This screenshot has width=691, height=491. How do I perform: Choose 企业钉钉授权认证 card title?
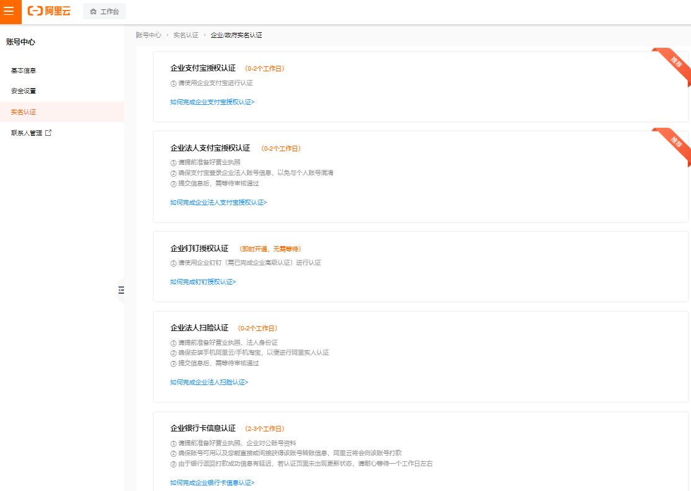200,249
